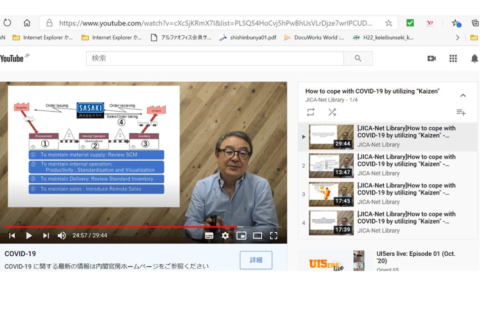Show more bookmarks with chevron

[457, 38]
